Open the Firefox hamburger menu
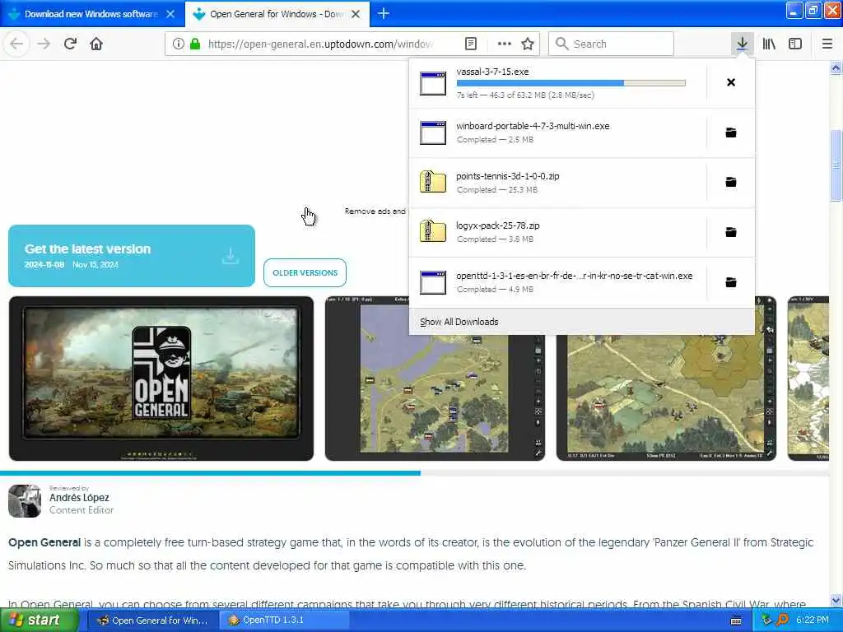 click(827, 44)
